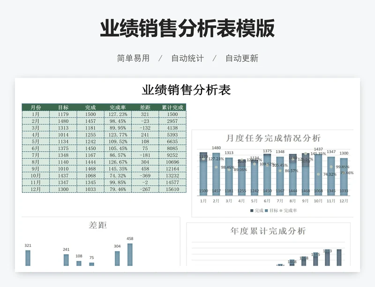This screenshot has width=375, height=287.
Task: Select completed value 1444 in 8月 row
Action: pyautogui.click(x=90, y=162)
